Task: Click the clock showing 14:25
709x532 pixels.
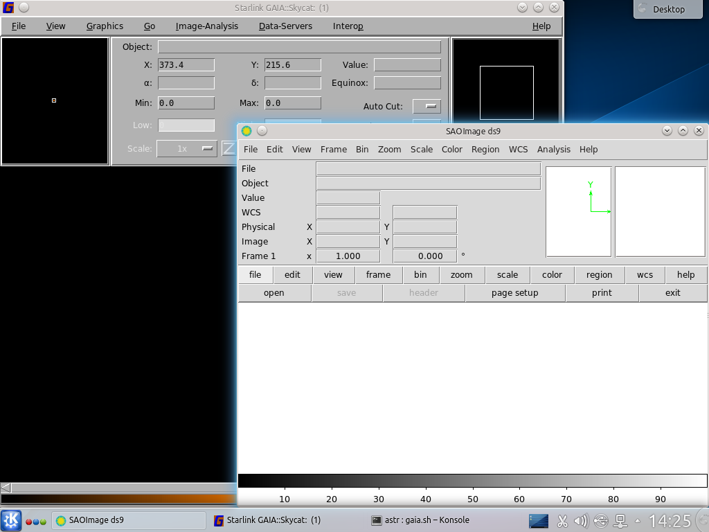Action: point(670,521)
